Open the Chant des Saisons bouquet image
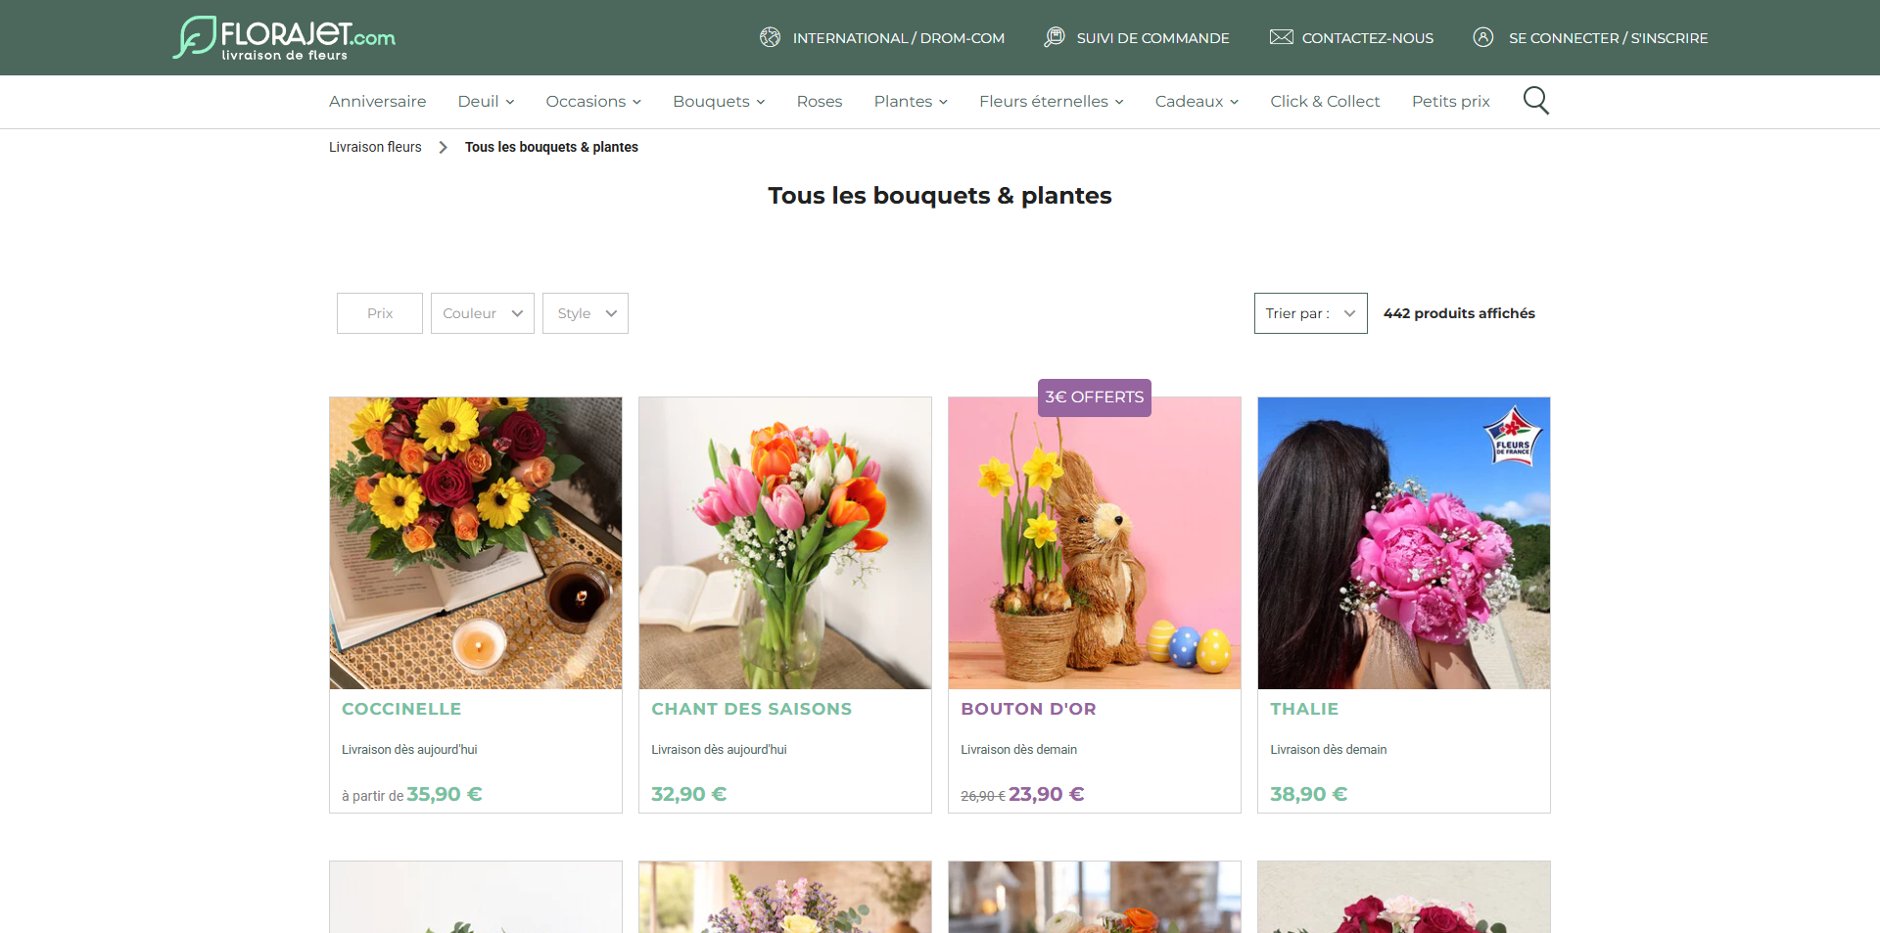 785,543
